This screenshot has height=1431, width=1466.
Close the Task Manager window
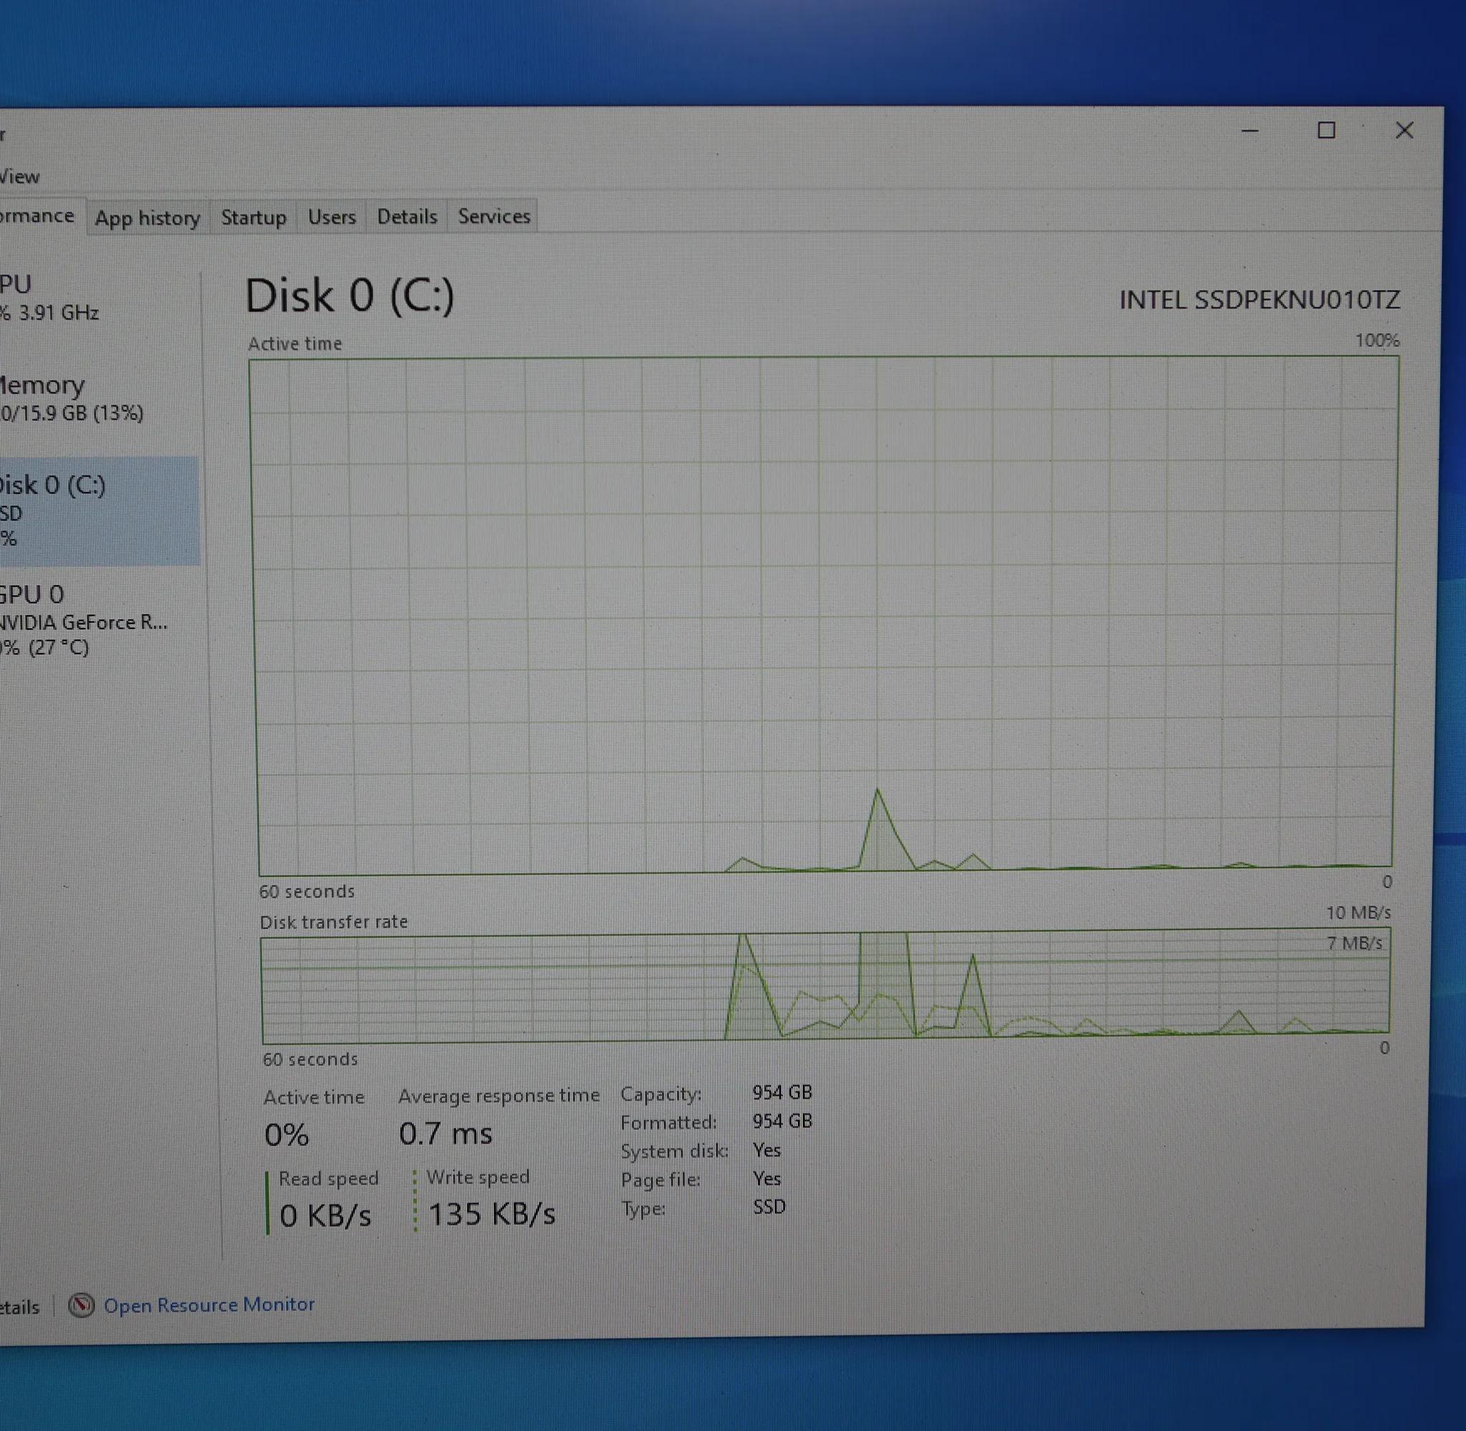(1404, 131)
